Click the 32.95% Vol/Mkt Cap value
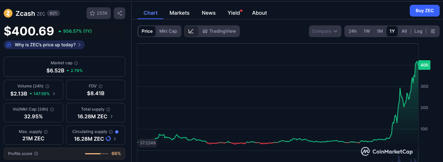This screenshot has height=162, width=443. (33, 116)
